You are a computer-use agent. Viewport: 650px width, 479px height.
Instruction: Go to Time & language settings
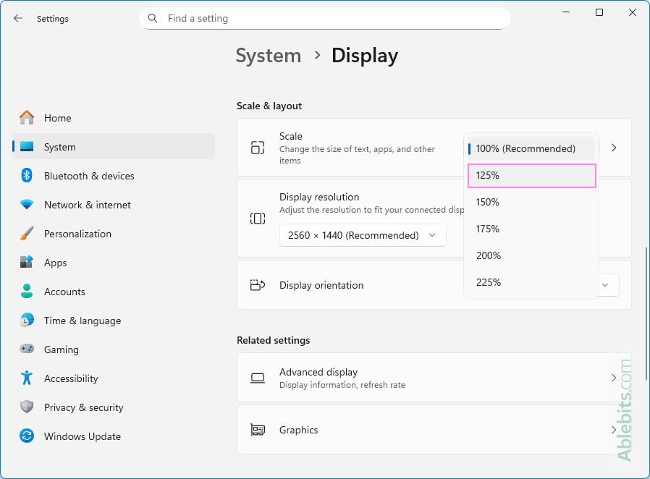click(x=114, y=321)
